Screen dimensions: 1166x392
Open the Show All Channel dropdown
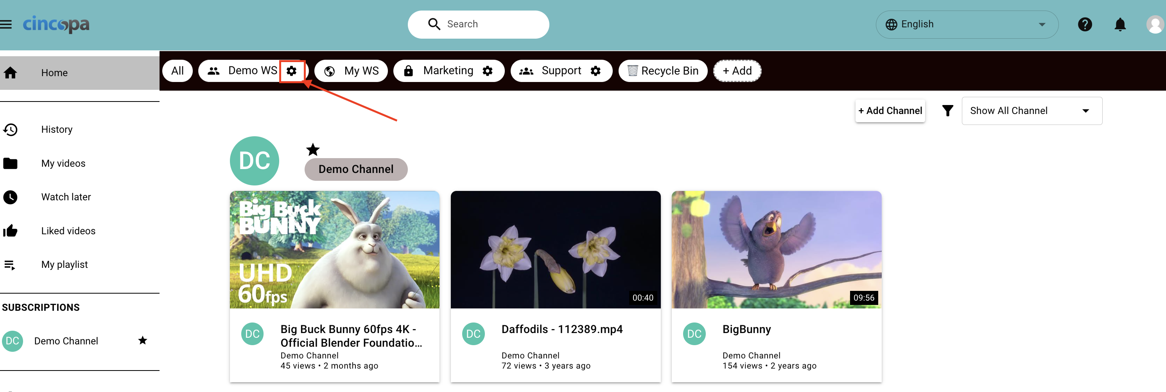pos(1031,111)
